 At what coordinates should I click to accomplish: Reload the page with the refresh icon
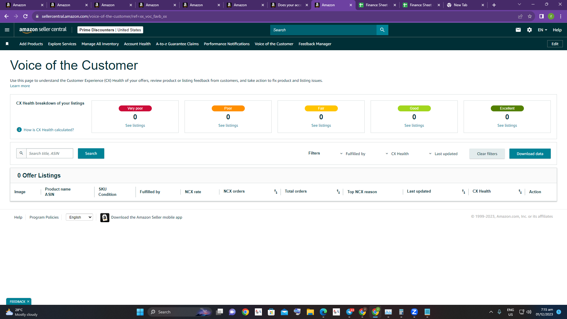pos(25,16)
